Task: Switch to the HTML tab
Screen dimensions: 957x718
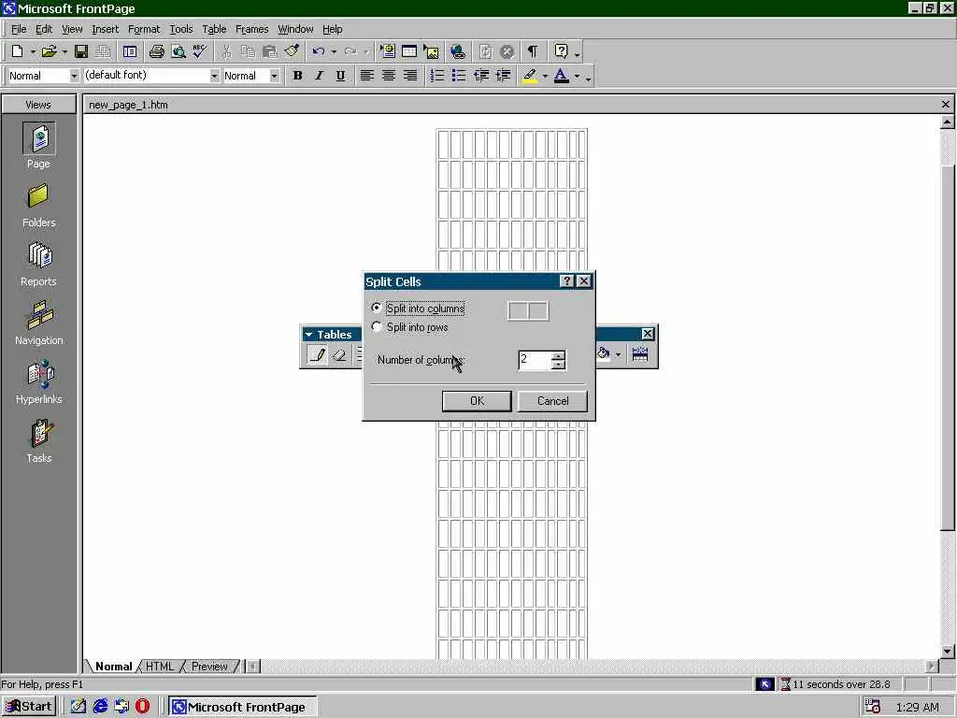Action: point(160,666)
